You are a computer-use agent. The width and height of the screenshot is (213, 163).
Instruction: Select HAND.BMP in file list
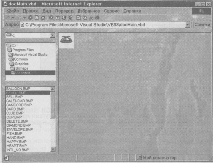pyautogui.click(x=16, y=138)
